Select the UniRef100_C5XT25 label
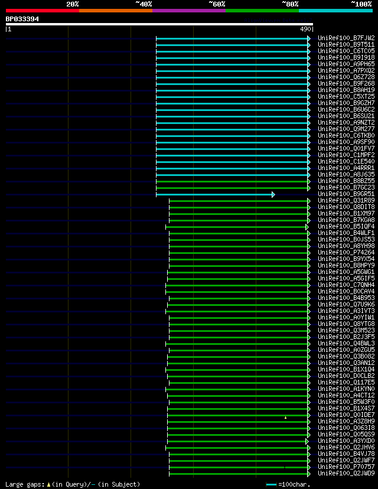 [x=346, y=97]
